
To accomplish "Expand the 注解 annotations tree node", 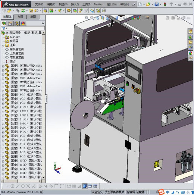I will coord(3,45).
